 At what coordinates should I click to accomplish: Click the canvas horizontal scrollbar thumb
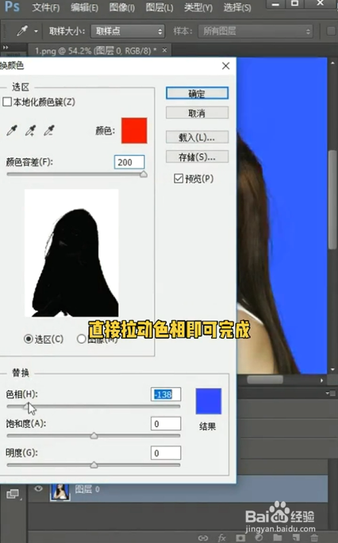click(265, 380)
